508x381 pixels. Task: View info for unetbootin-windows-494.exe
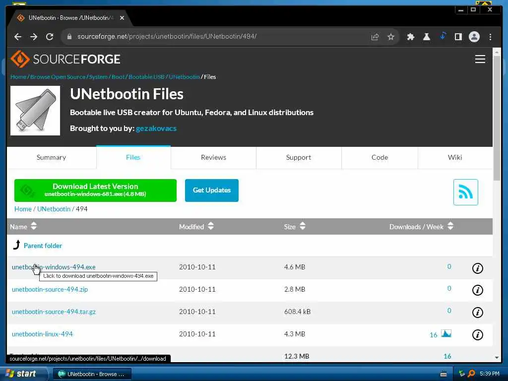[477, 268]
